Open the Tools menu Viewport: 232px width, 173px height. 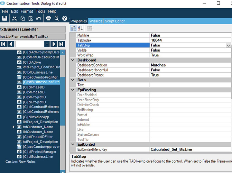[40, 11]
